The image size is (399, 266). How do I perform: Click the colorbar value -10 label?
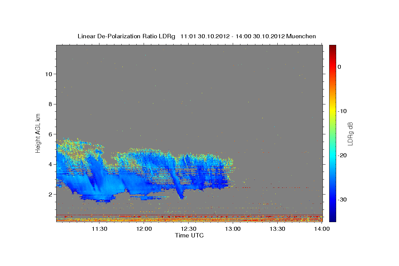point(342,111)
